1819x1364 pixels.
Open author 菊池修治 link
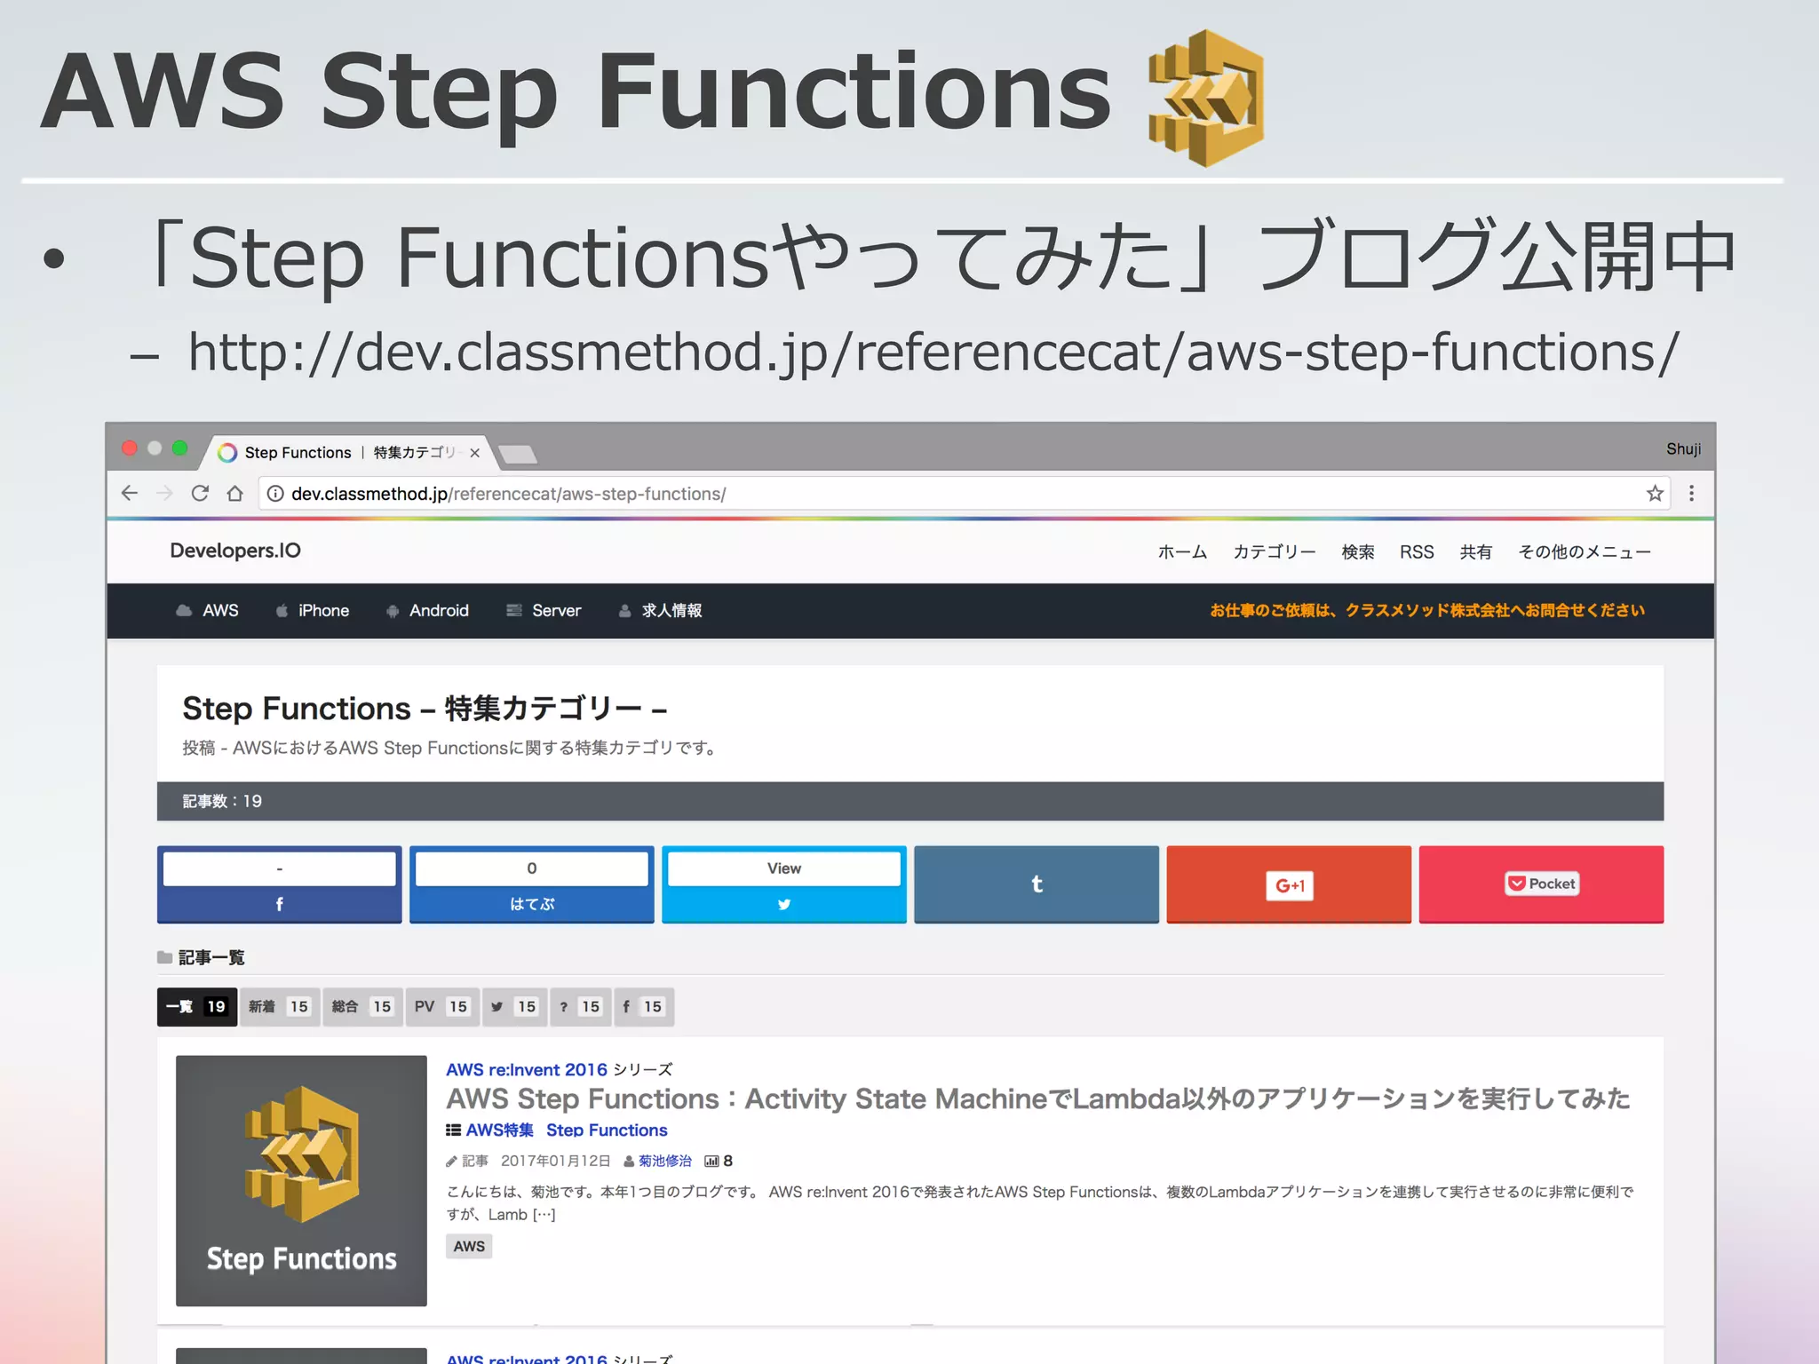click(664, 1162)
